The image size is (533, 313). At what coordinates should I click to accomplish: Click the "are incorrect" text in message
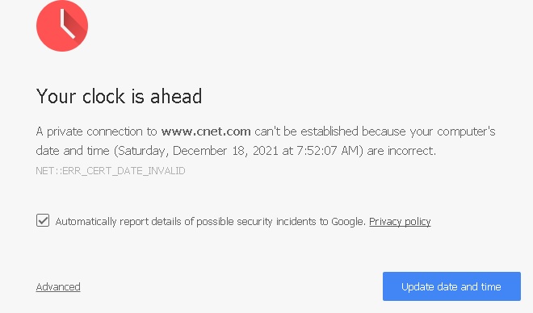tap(401, 151)
